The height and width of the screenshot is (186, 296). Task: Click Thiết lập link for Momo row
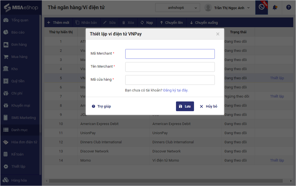(277, 160)
